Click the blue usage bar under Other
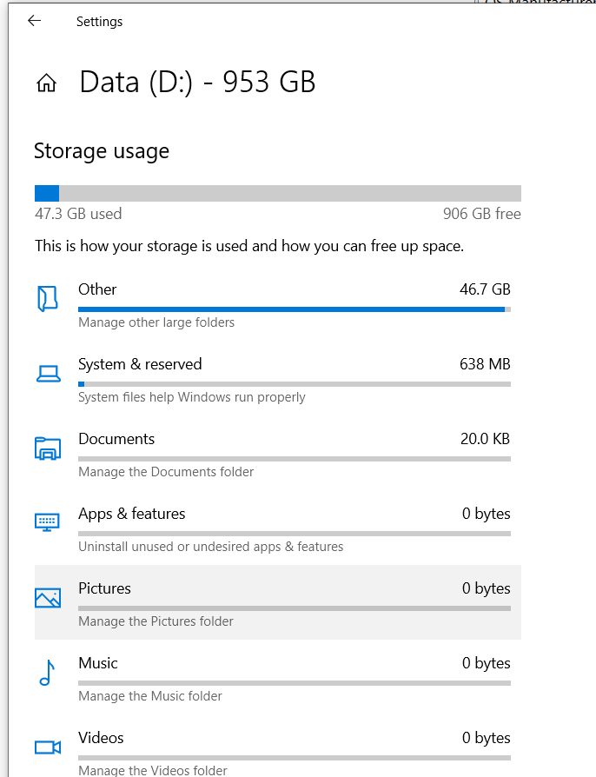Screen dimensions: 596x777 293,309
